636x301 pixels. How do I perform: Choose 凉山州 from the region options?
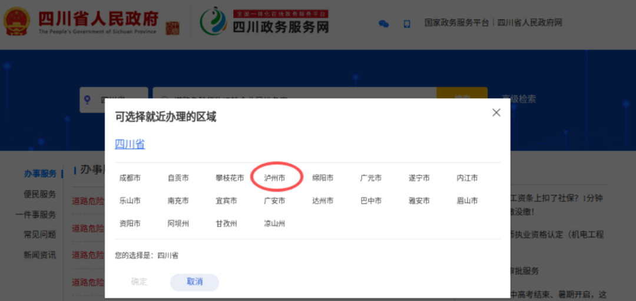274,223
